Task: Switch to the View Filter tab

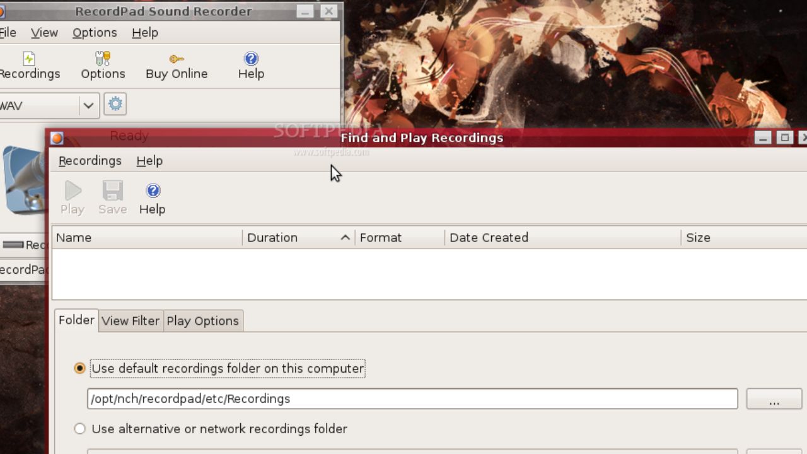Action: click(x=131, y=321)
